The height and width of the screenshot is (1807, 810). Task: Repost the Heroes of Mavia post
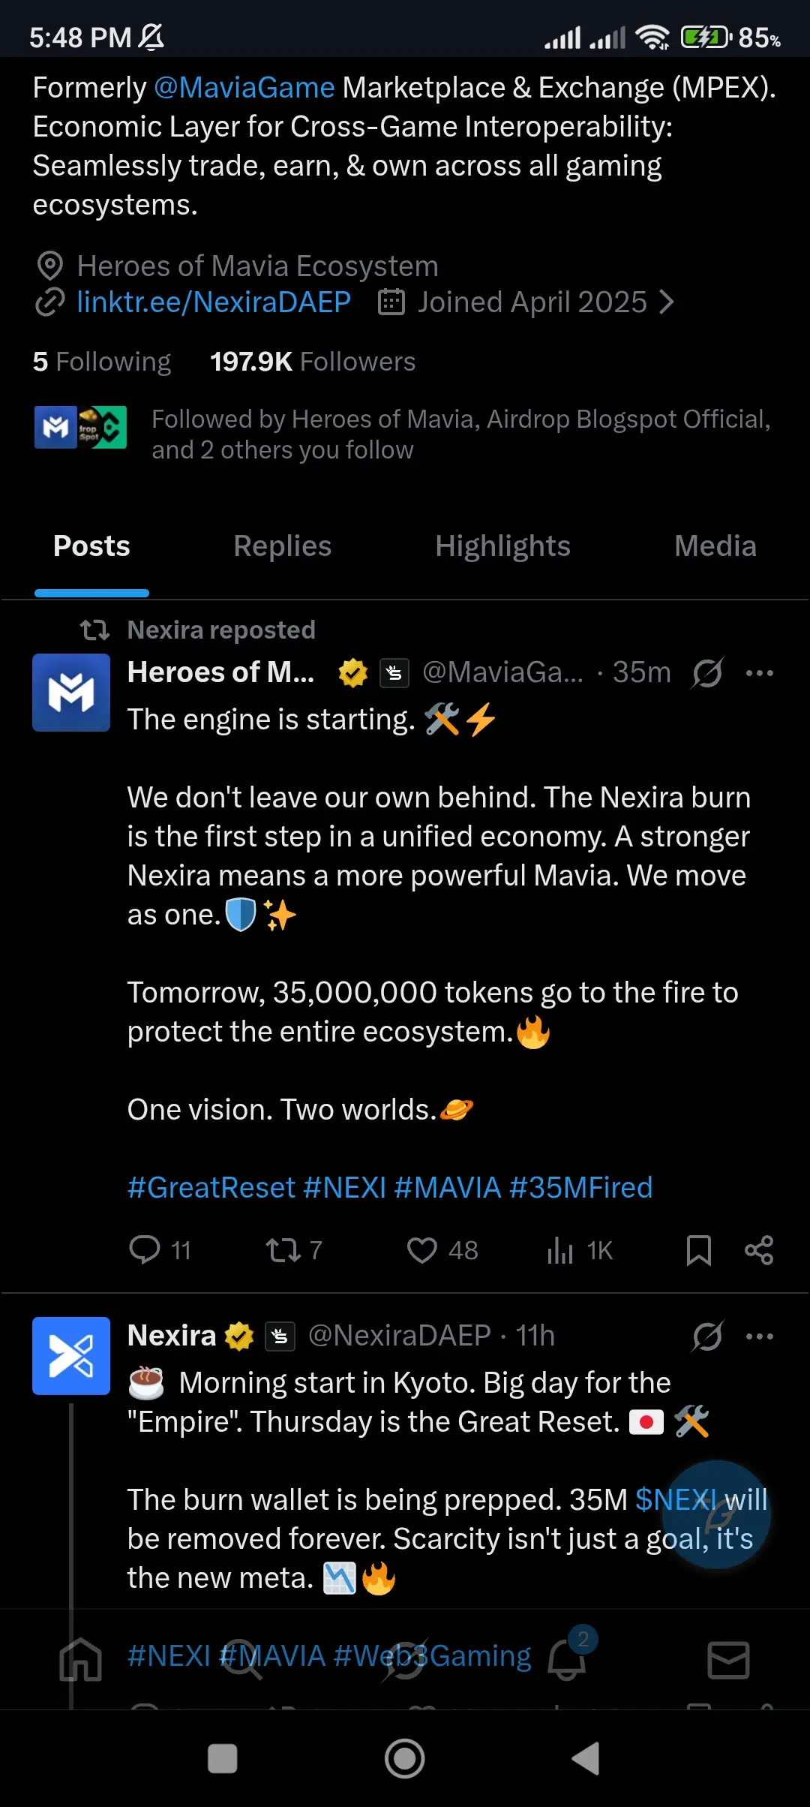click(x=283, y=1250)
